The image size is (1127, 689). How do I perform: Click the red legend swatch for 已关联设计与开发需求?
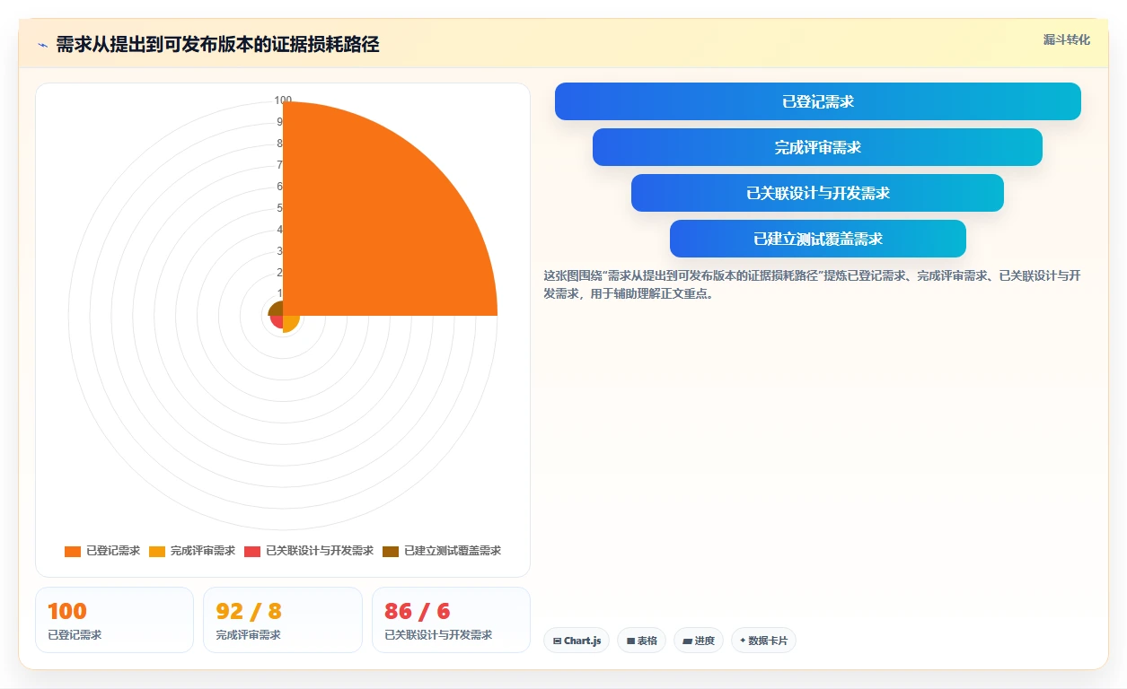252,551
